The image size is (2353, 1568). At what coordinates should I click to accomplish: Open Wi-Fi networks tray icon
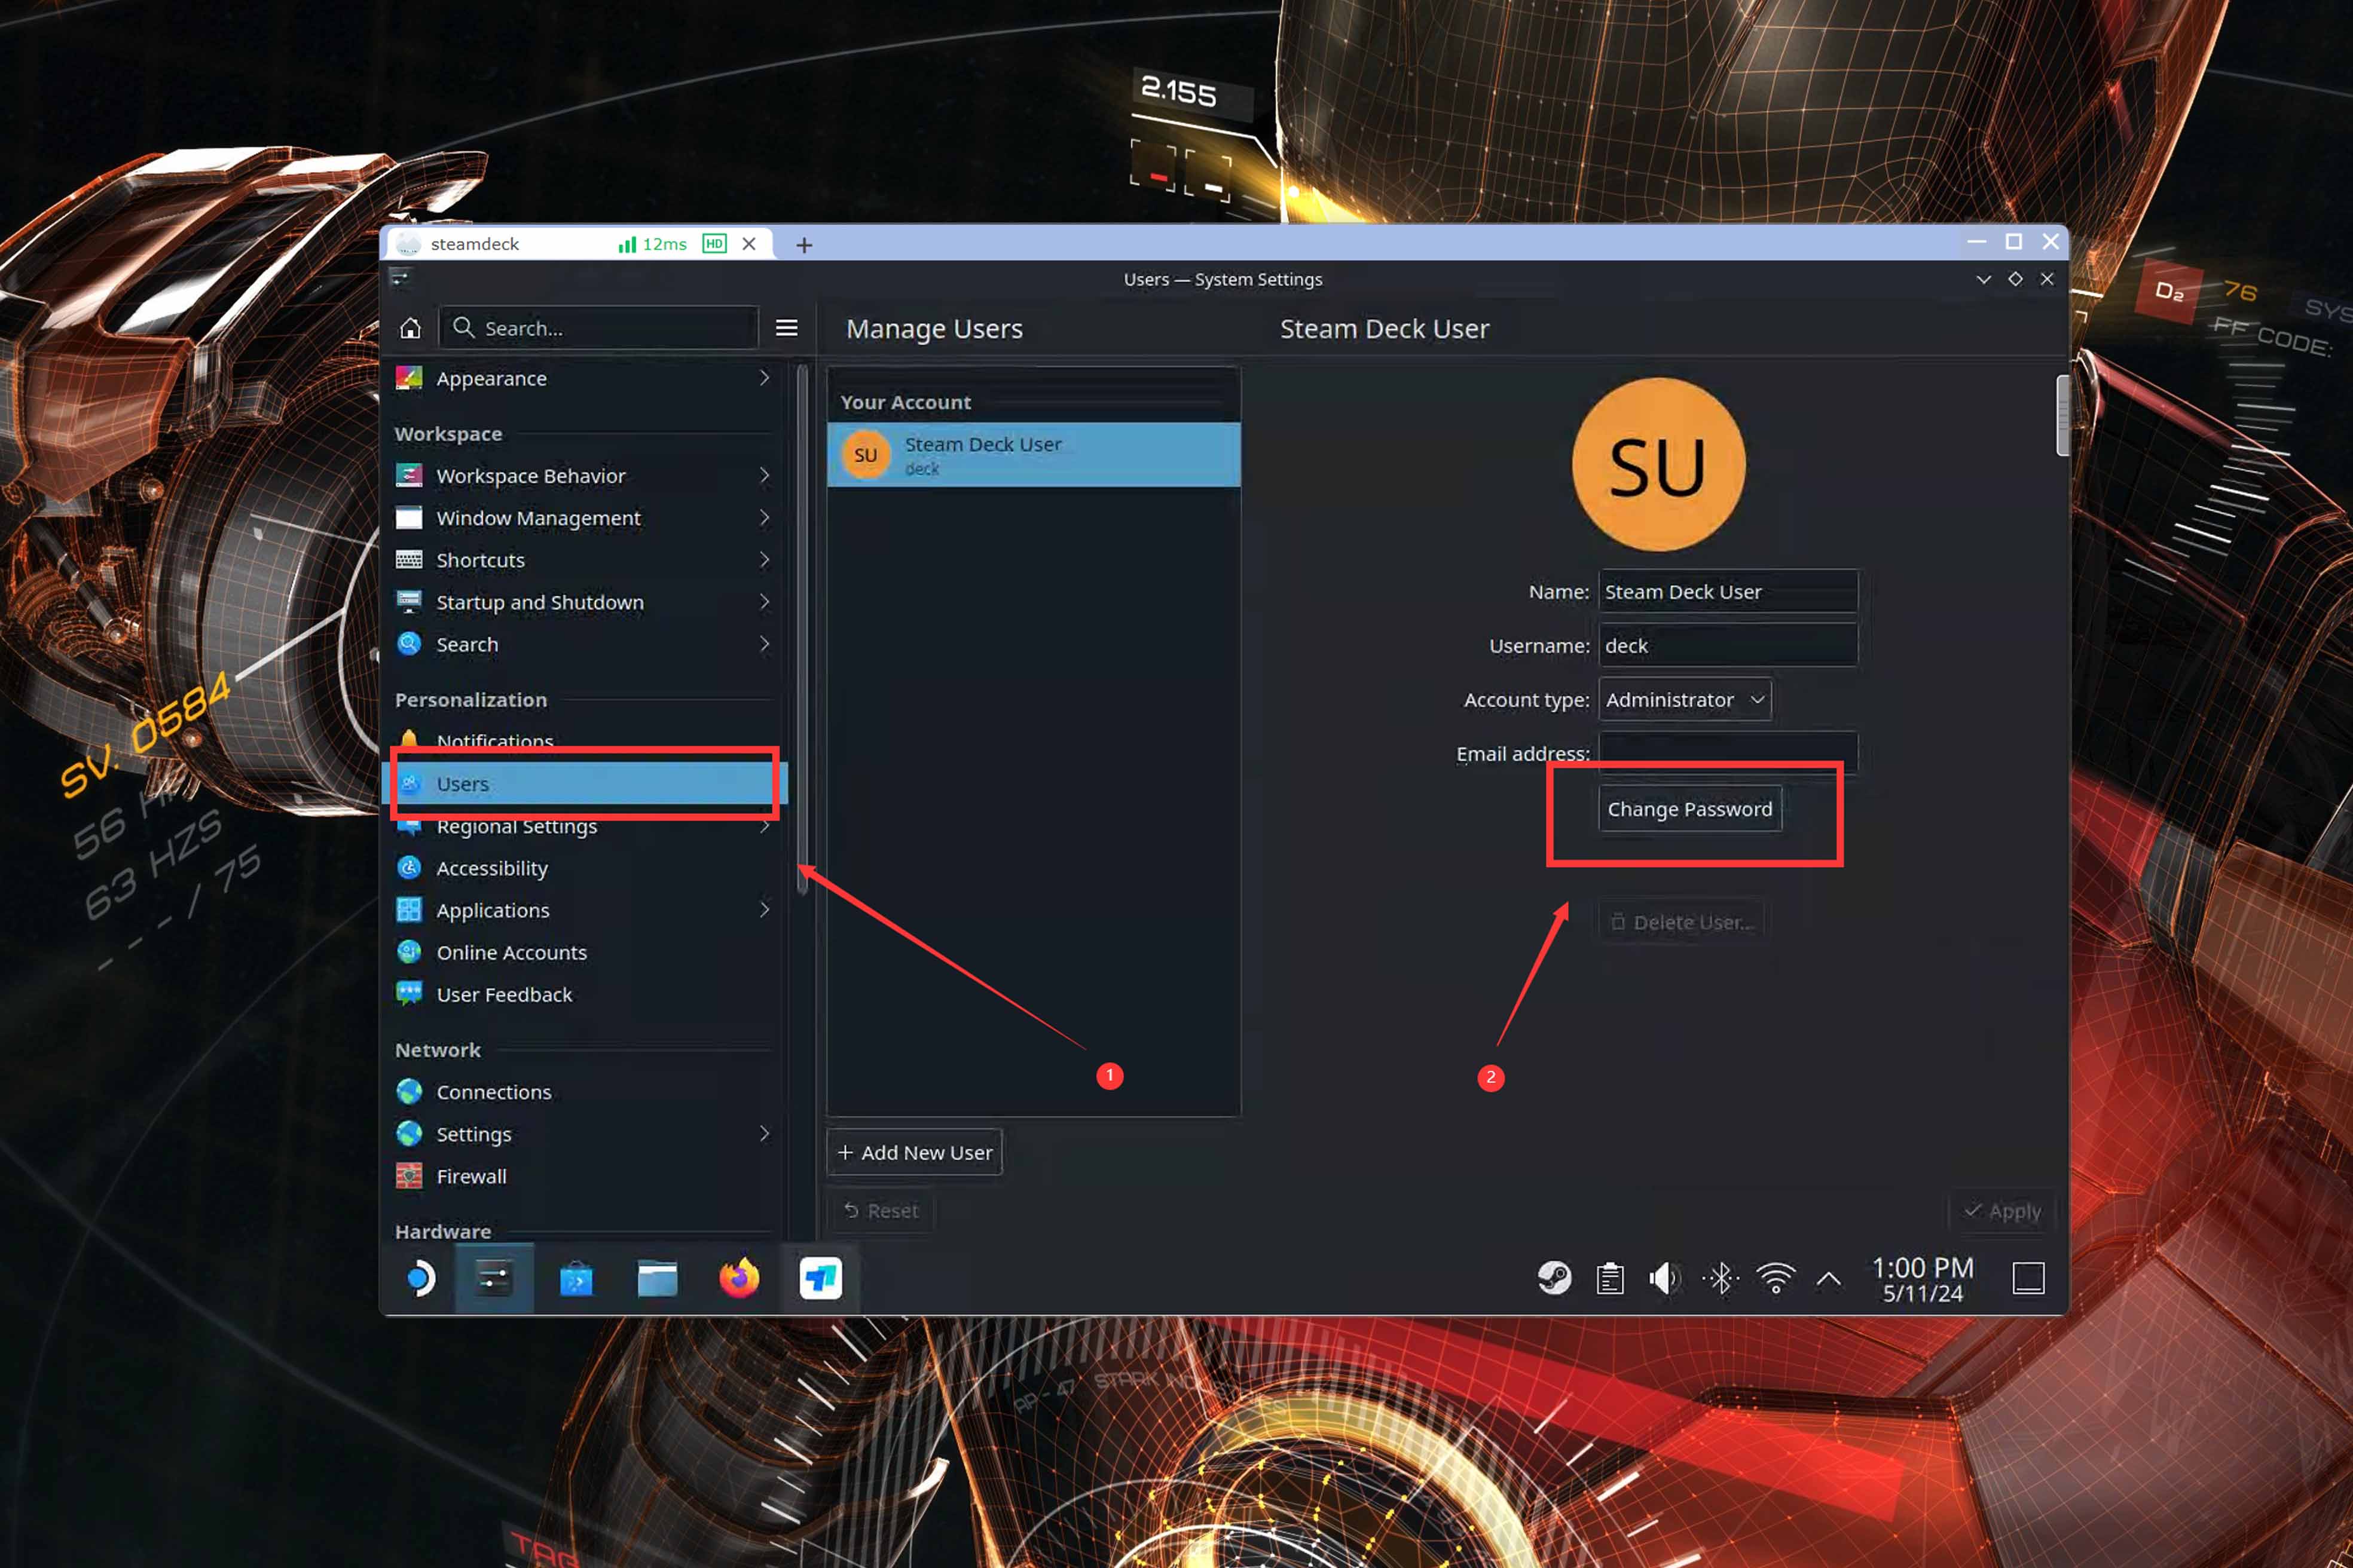[1776, 1278]
